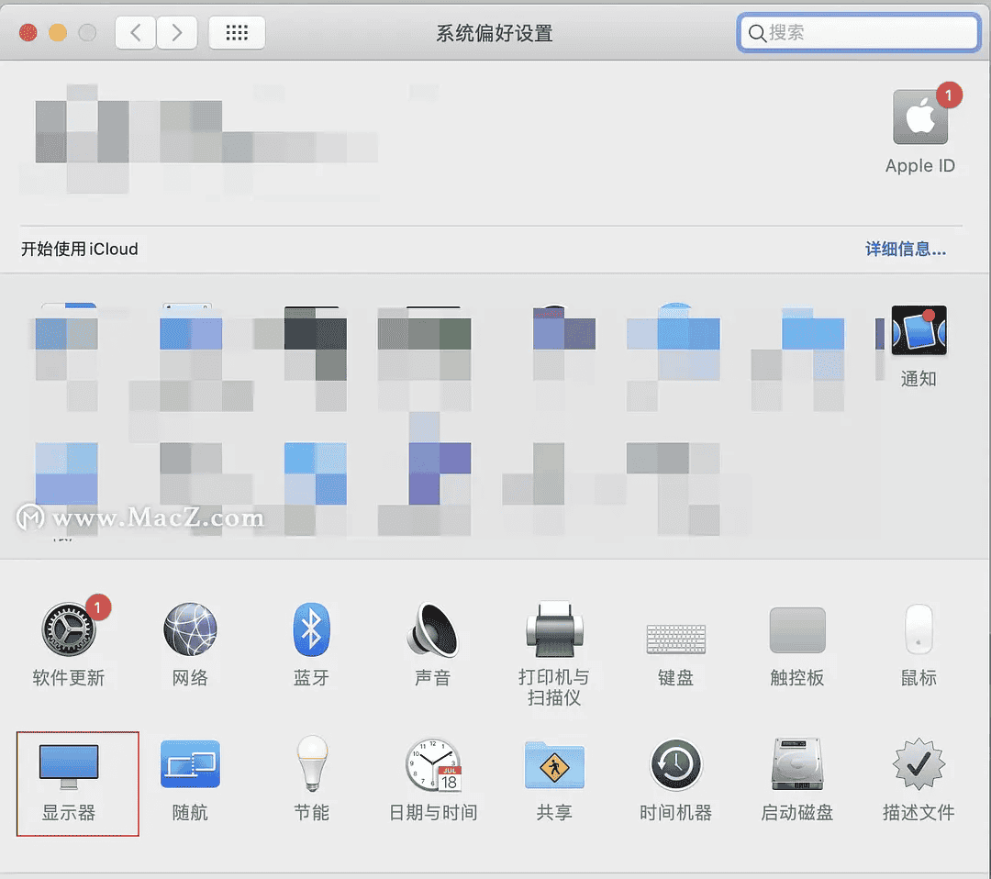Click the 节能 (Energy Saver) lightbulb
This screenshot has height=879, width=991.
[311, 764]
